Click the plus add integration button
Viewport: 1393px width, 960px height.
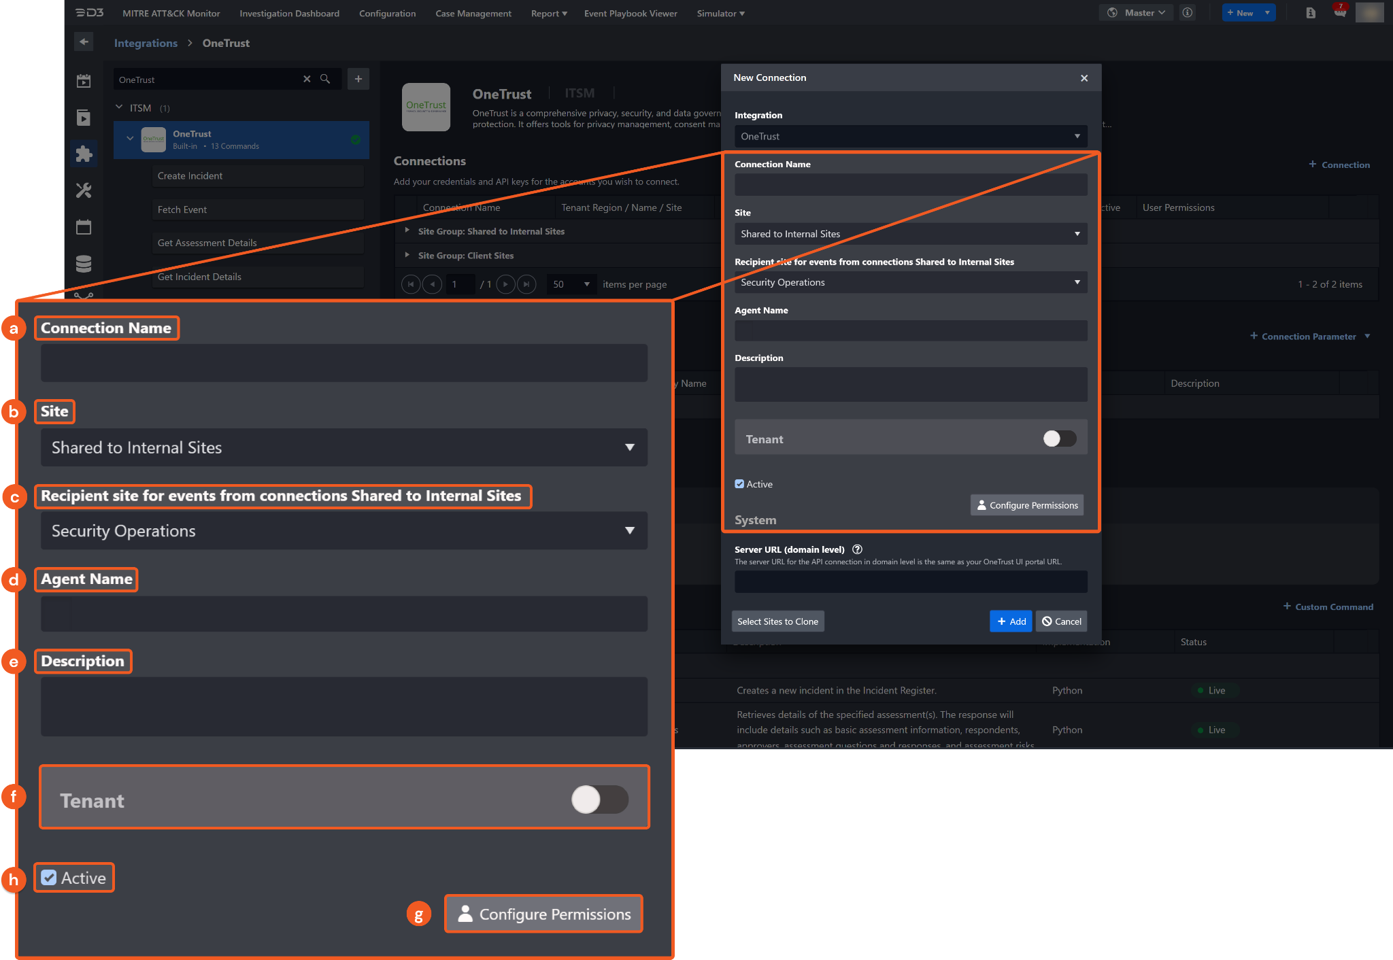[358, 79]
